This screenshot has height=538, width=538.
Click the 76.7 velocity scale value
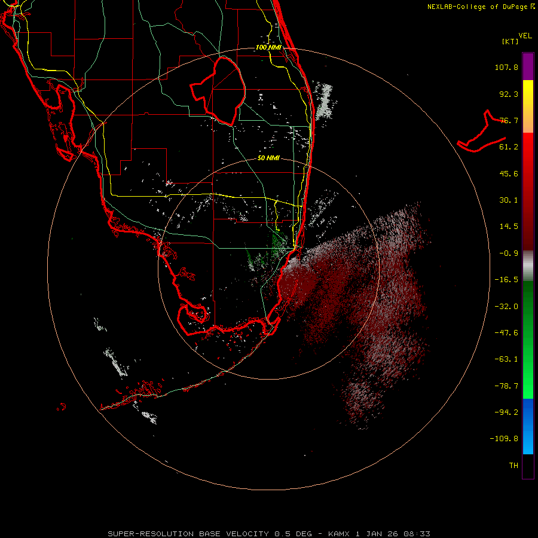coord(509,120)
